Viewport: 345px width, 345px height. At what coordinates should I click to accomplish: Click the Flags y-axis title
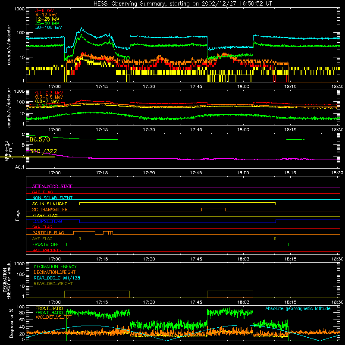click(17, 215)
